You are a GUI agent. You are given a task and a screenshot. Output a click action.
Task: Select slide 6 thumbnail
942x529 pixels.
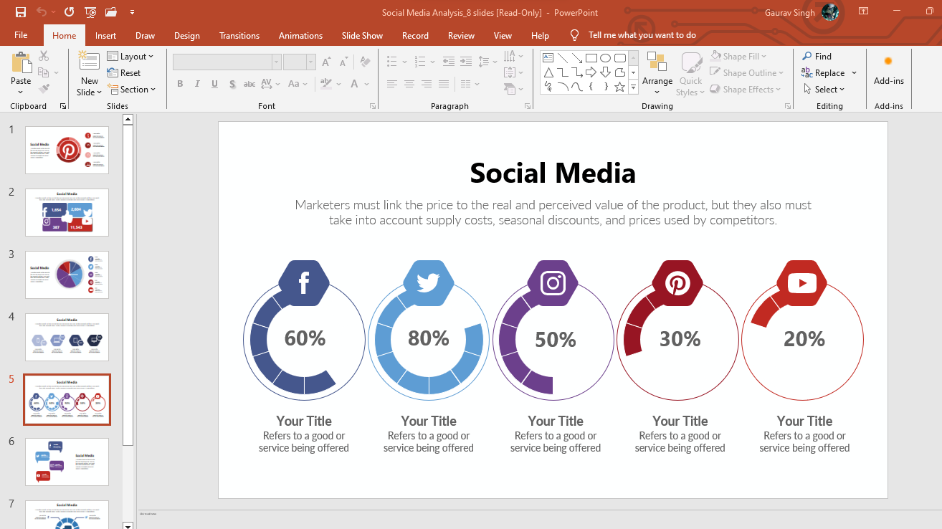tap(67, 462)
